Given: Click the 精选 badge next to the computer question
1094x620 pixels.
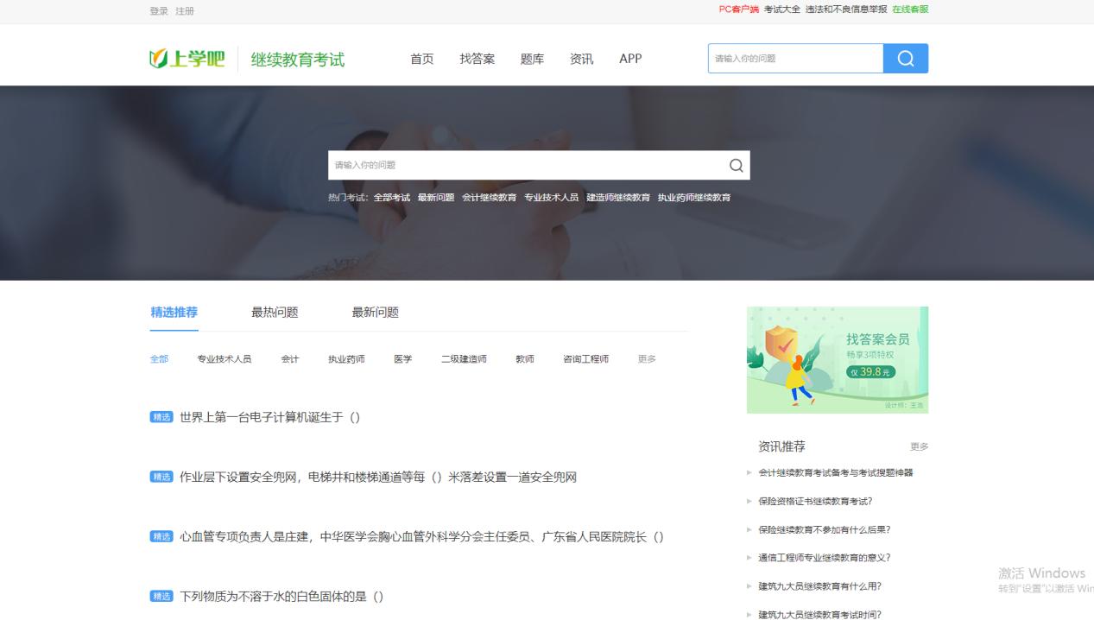Looking at the screenshot, I should click(x=161, y=416).
